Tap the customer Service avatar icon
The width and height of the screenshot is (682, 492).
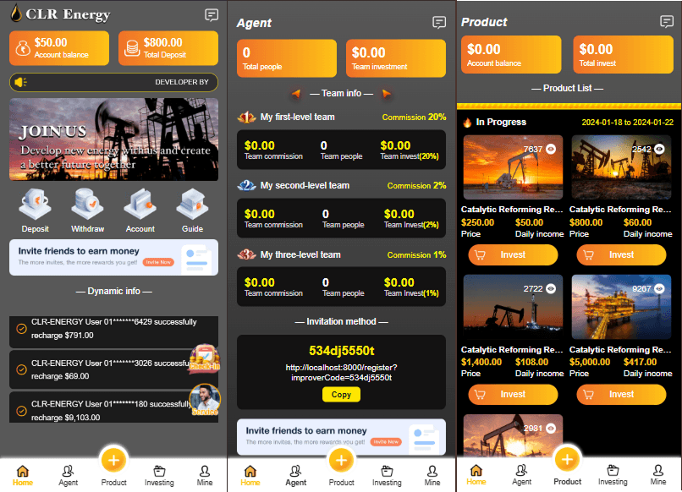[x=205, y=399]
